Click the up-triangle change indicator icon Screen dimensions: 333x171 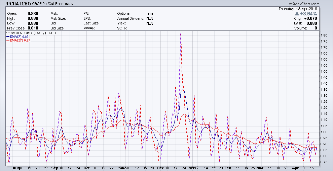pyautogui.click(x=297, y=14)
